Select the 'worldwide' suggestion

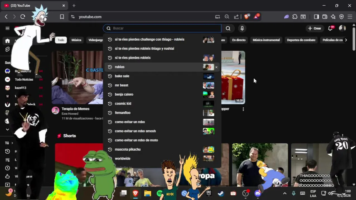pos(162,159)
